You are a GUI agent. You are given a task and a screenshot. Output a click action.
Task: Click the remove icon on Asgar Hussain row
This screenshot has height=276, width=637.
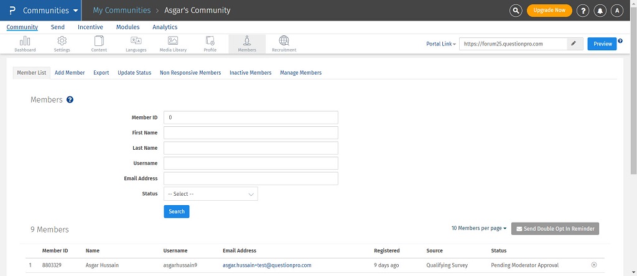[593, 265]
